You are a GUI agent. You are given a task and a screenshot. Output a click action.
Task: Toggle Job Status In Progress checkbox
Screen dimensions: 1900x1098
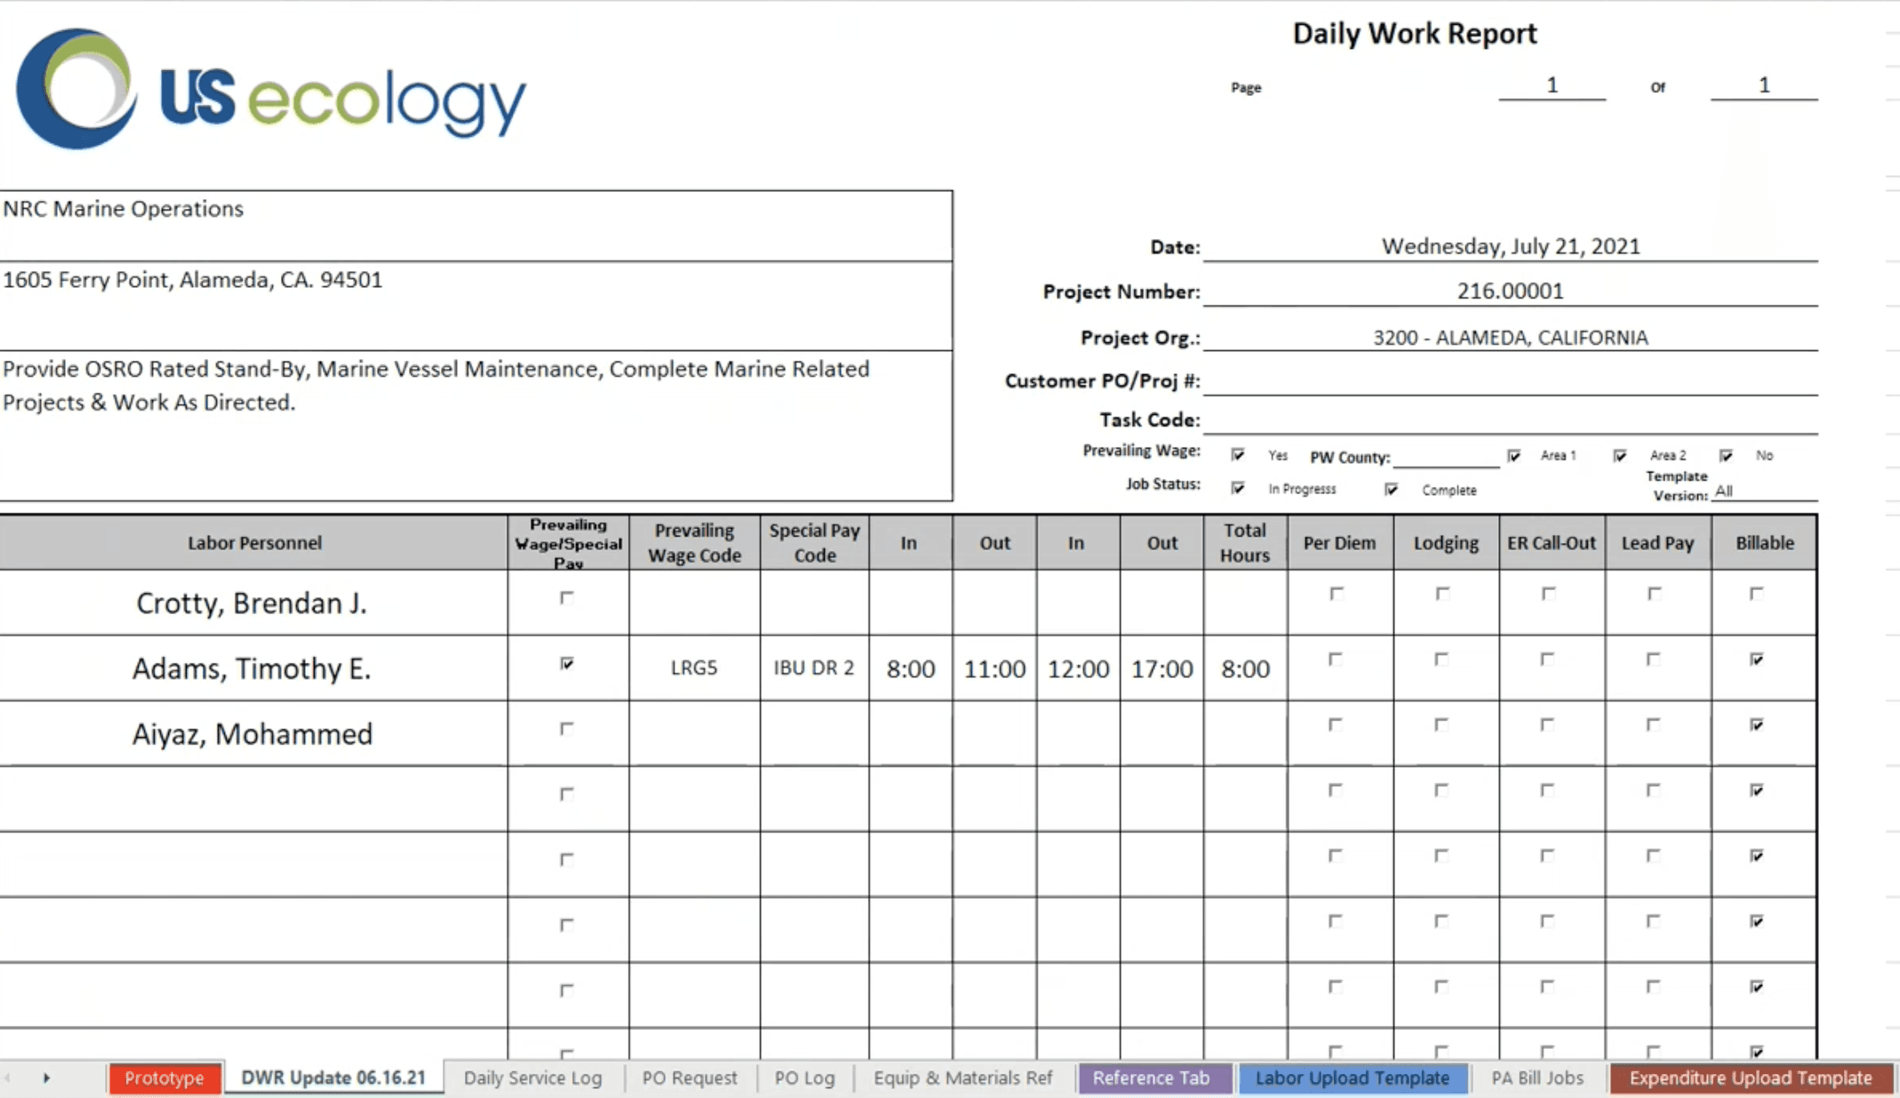[1238, 488]
